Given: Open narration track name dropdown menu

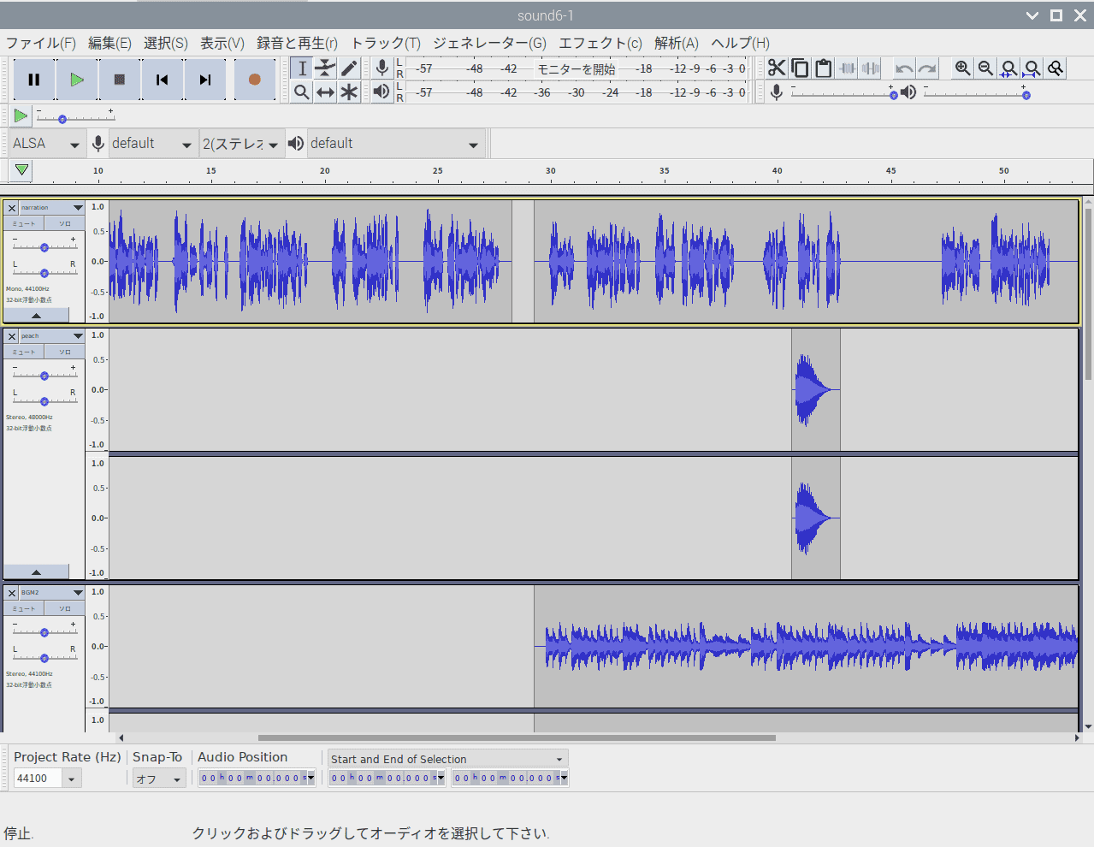Looking at the screenshot, I should click(x=52, y=208).
